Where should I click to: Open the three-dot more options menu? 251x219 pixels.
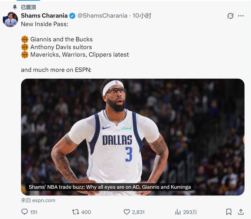point(241,16)
